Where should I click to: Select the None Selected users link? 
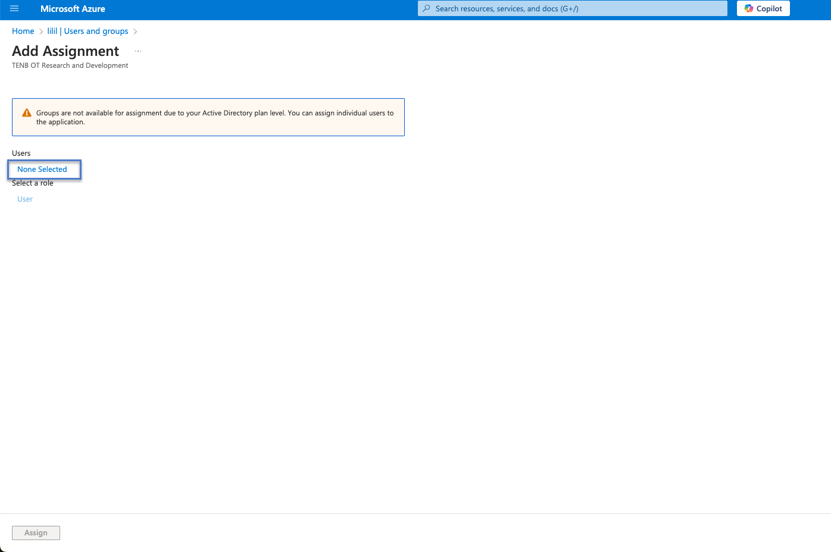(x=42, y=170)
